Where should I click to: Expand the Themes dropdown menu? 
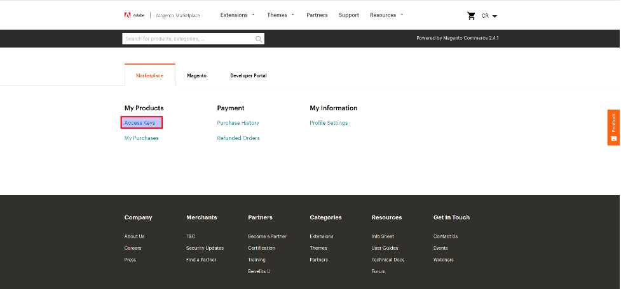click(280, 15)
